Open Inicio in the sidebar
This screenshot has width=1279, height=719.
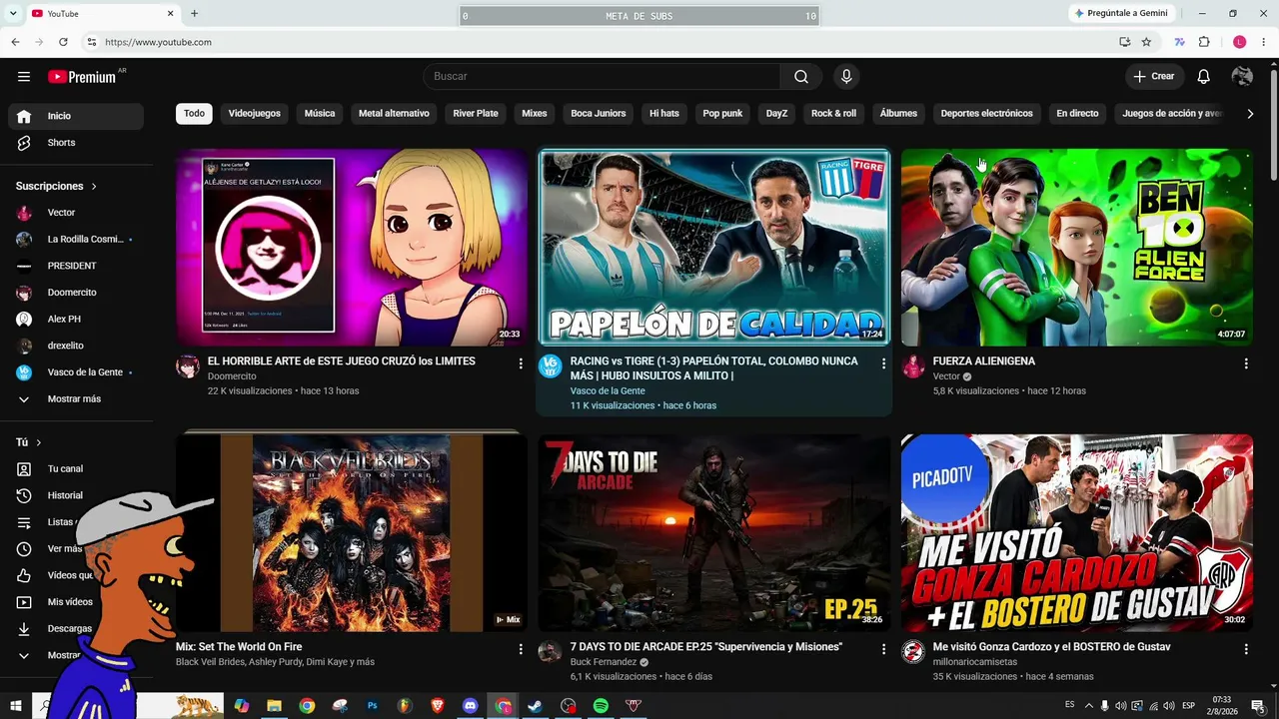tap(76, 116)
